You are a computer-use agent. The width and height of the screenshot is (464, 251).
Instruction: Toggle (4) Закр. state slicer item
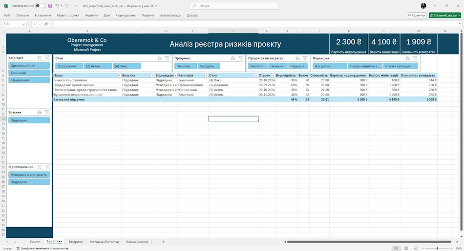[x=127, y=66]
